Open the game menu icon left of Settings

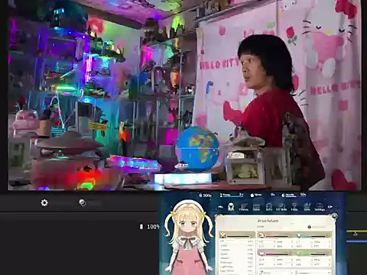[307, 207]
